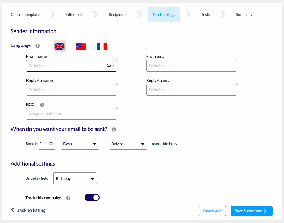This screenshot has width=284, height=223.
Task: Expand the Birthday field dropdown
Action: (75, 178)
